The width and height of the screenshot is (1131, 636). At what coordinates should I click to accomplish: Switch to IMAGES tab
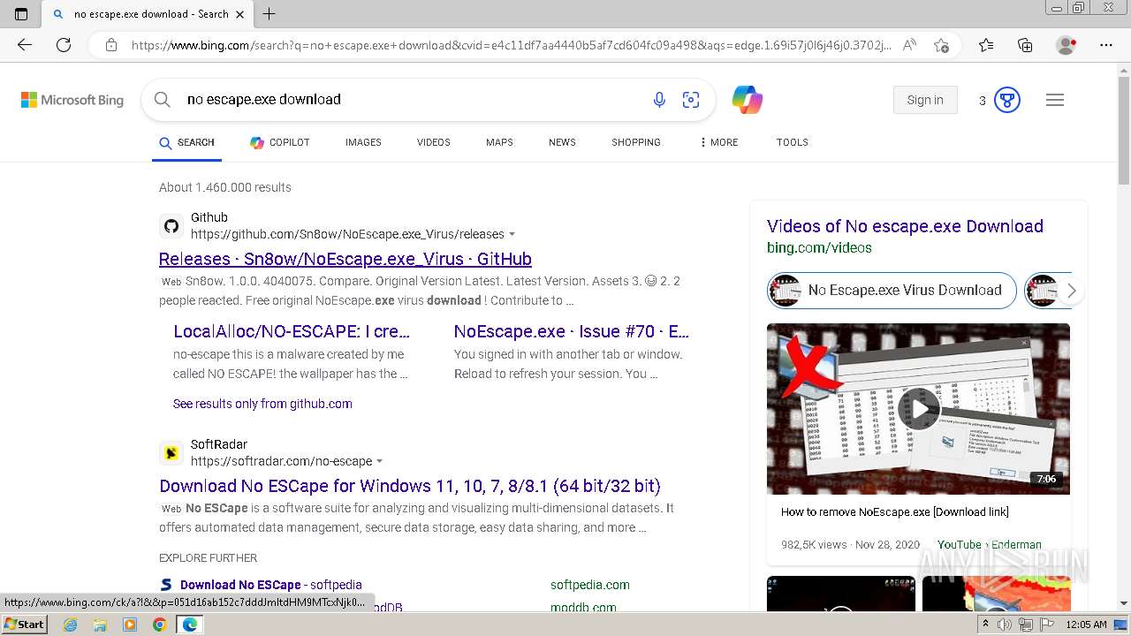pyautogui.click(x=363, y=142)
